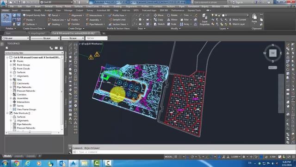Open the Active Drawing View dropdown
Image resolution: width=296 pixels, height=167 pixels.
[x=34, y=53]
